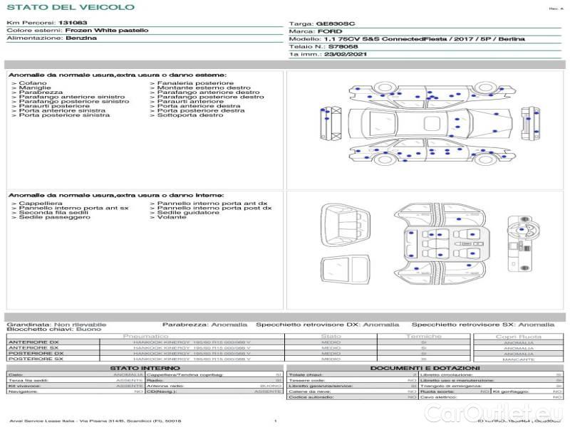Select the 'Pannello interno porta ant dx' entry

click(x=212, y=204)
